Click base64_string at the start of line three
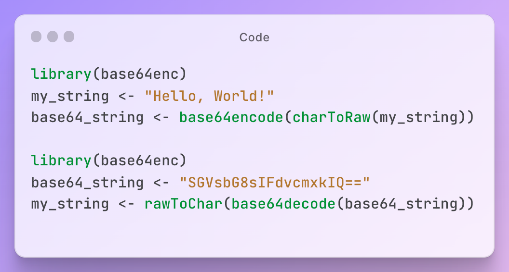Viewport: 509px width, 272px height. click(x=87, y=117)
